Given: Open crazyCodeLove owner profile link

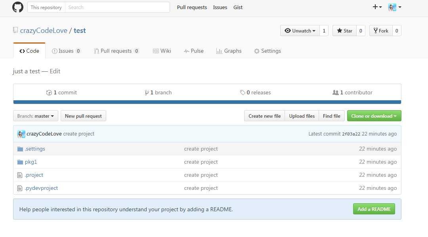Looking at the screenshot, I should pyautogui.click(x=44, y=31).
